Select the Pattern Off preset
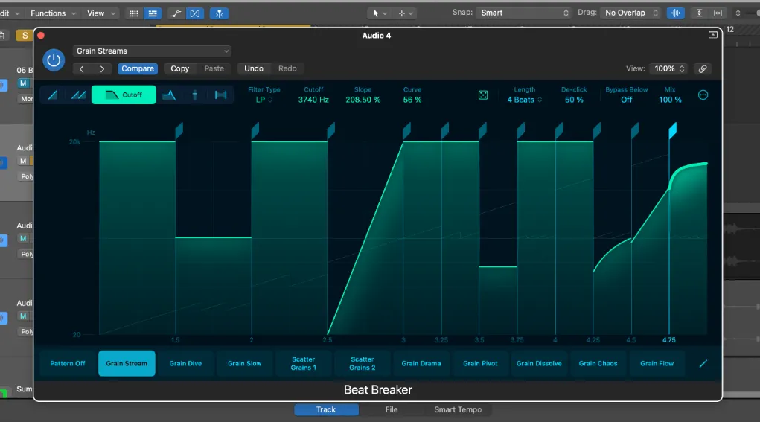Screen dimensions: 760x422 tap(68, 363)
